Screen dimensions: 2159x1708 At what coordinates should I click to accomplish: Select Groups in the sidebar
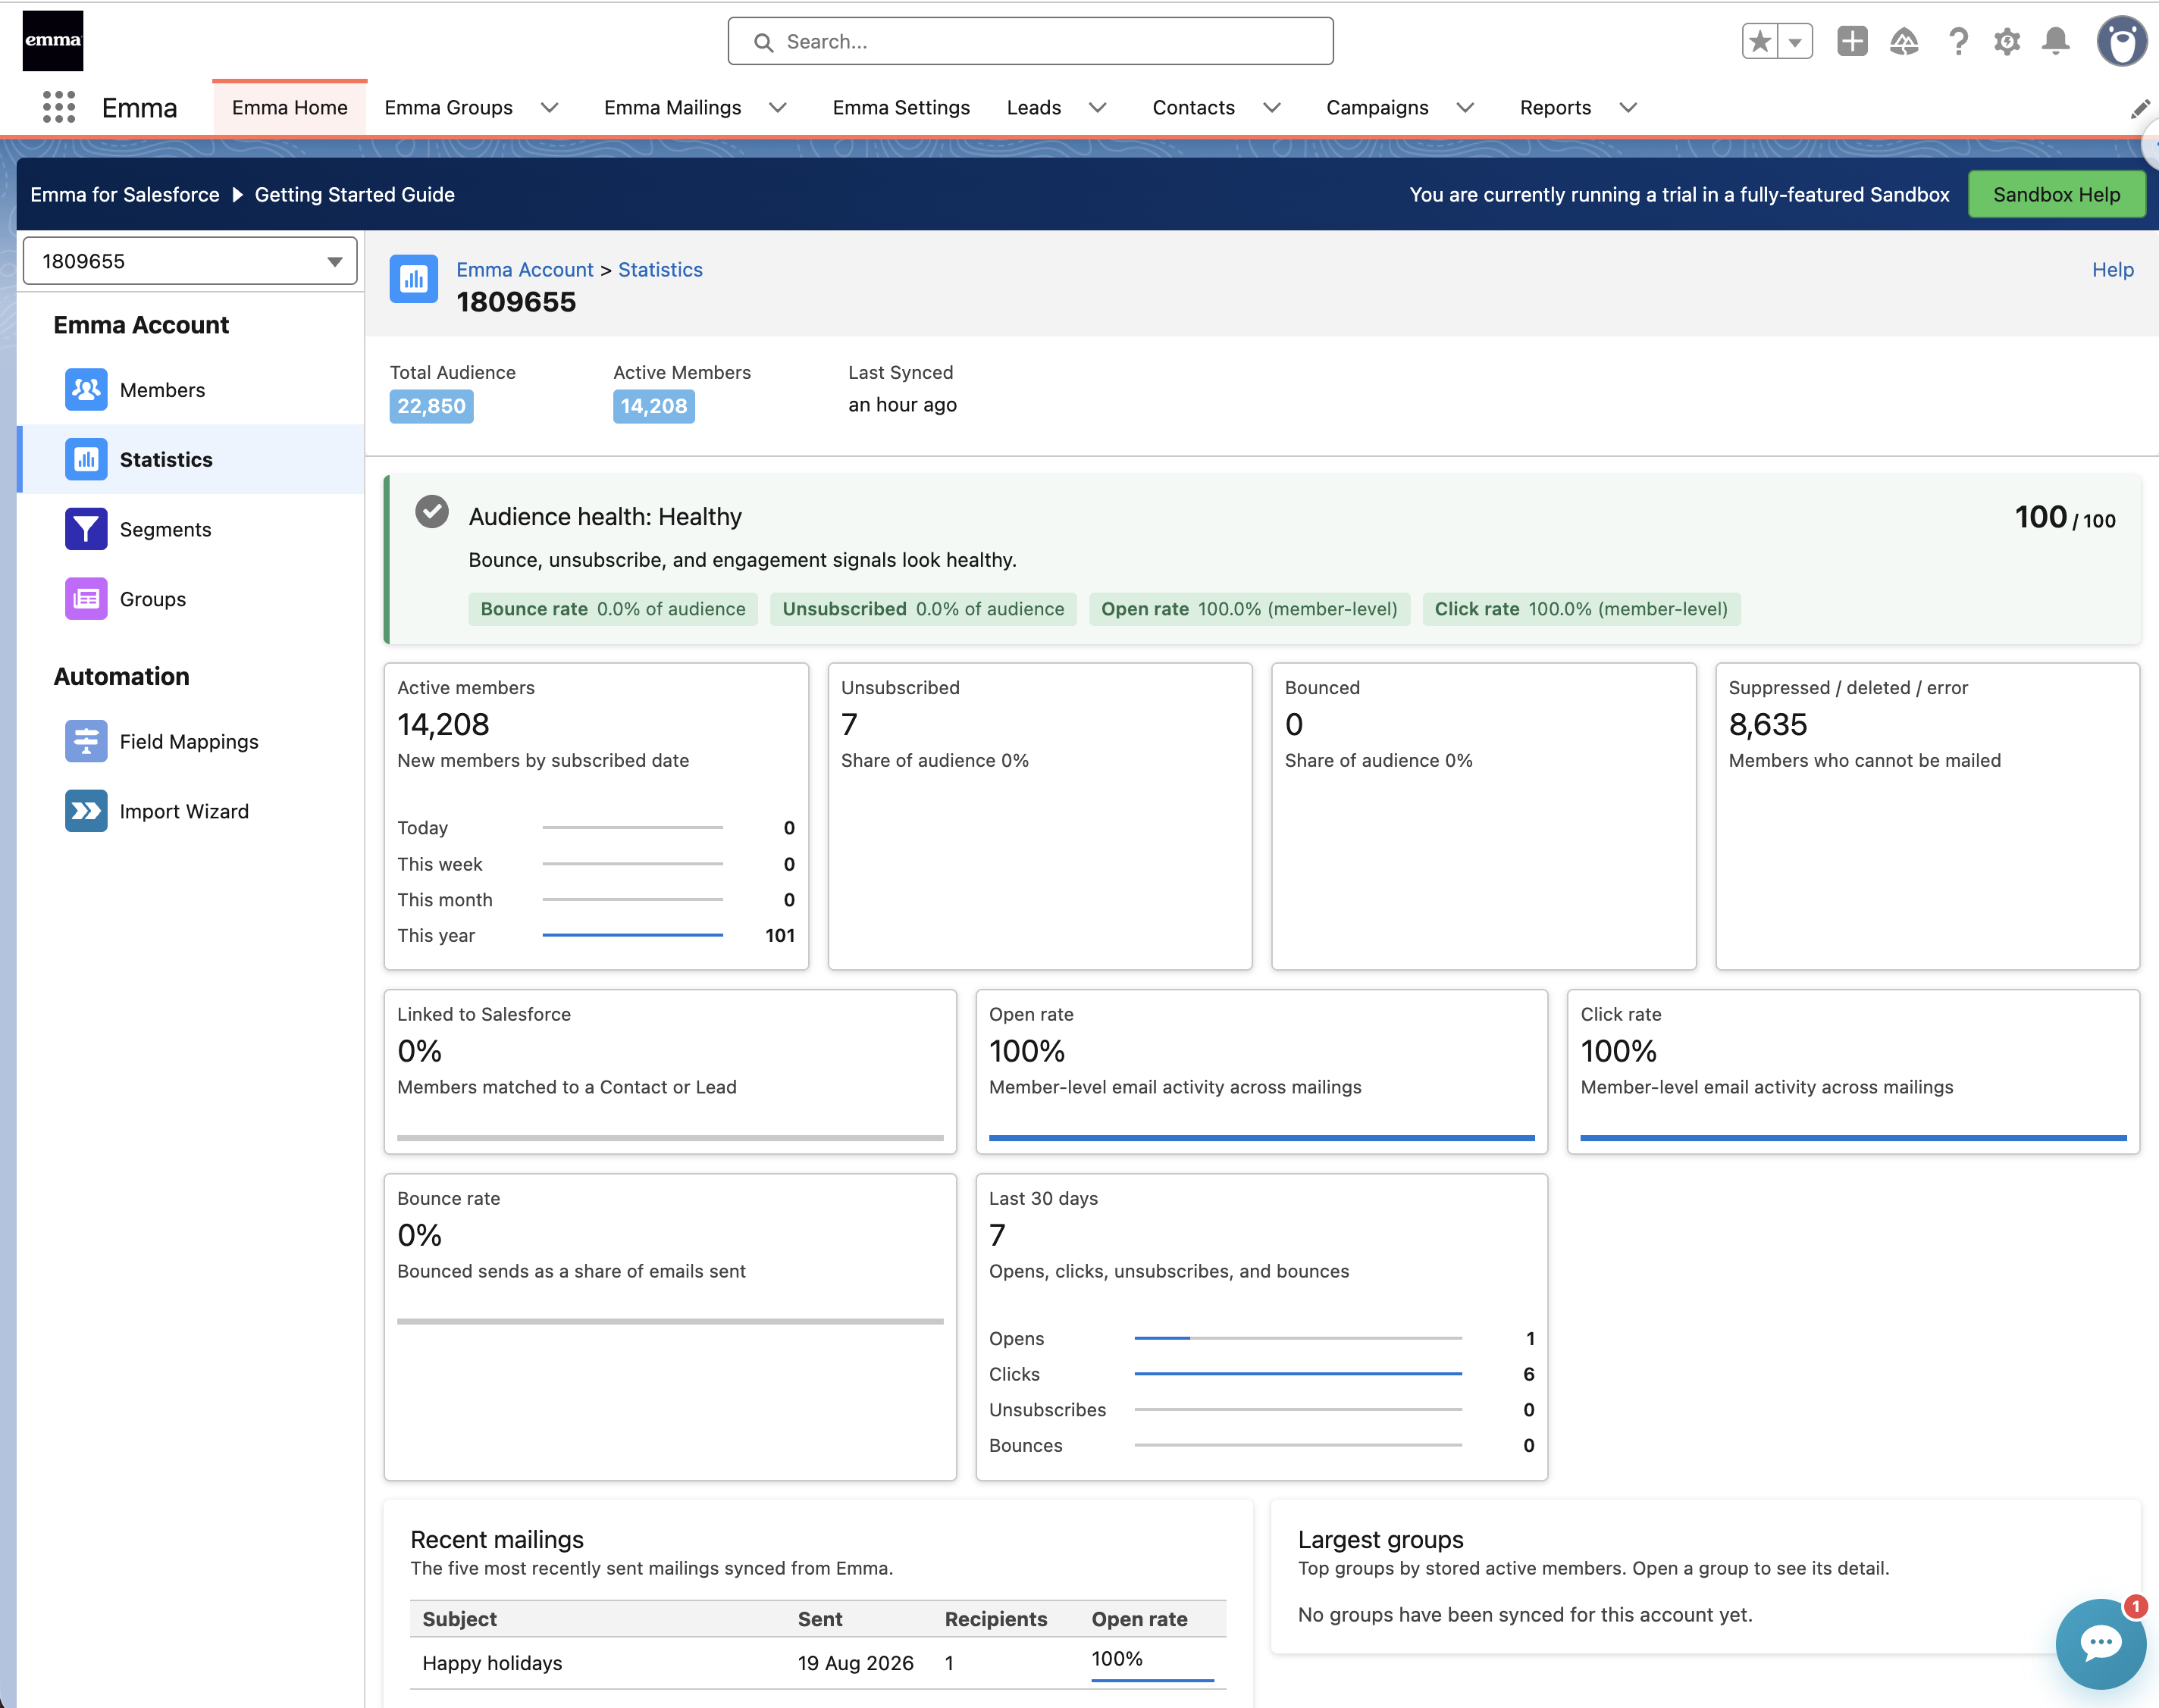pos(190,599)
